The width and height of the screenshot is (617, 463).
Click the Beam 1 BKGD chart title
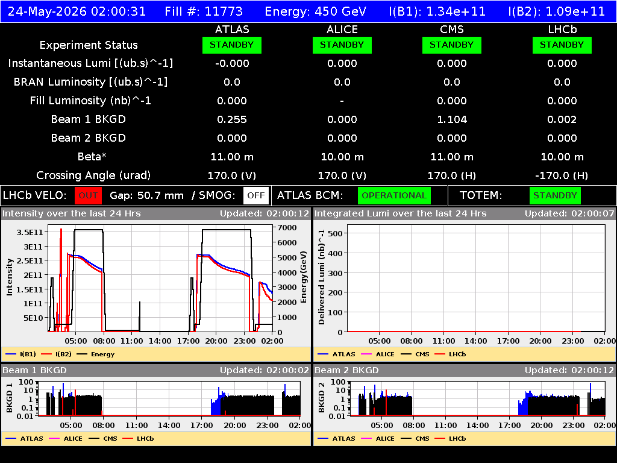click(34, 371)
